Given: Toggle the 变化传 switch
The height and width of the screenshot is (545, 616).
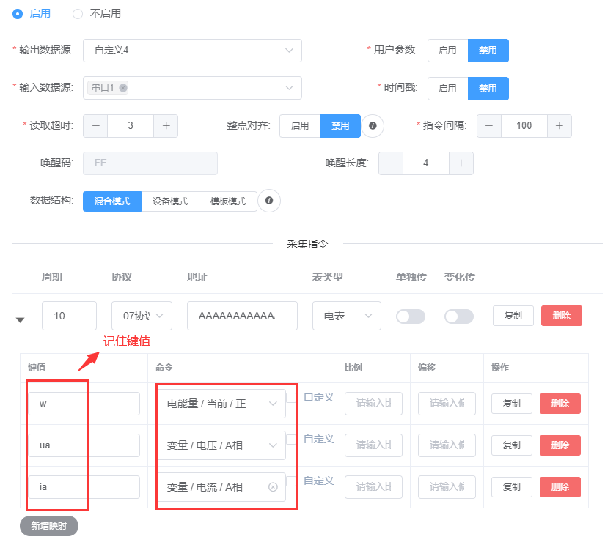Looking at the screenshot, I should [x=459, y=316].
